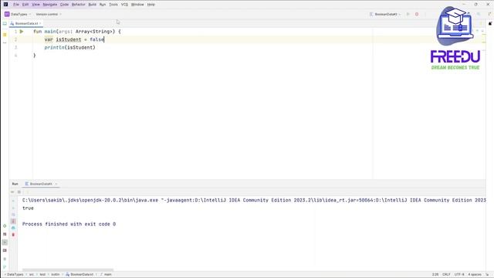Open the Build menu
The width and height of the screenshot is (494, 278).
(x=93, y=5)
